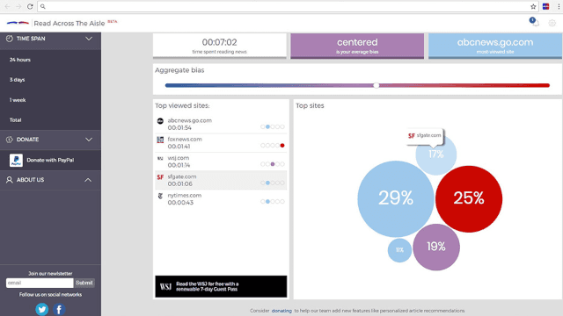Open the Facebook social icon

[x=59, y=309]
